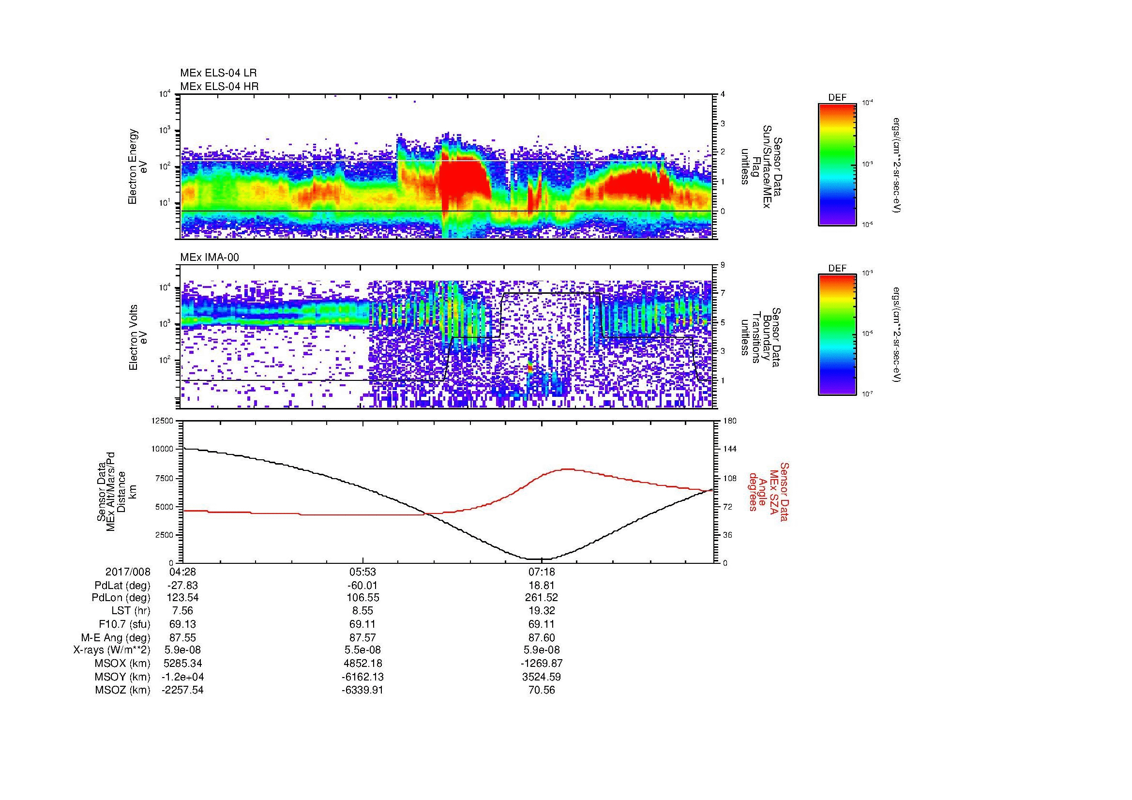This screenshot has height=800, width=1132.
Task: Click the Electron Energy eV axis label
Action: 138,166
